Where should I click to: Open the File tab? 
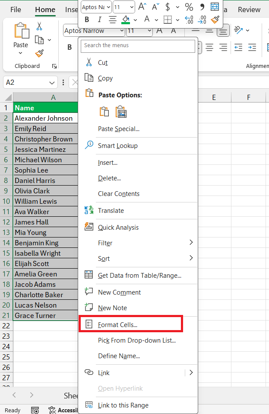click(x=16, y=10)
